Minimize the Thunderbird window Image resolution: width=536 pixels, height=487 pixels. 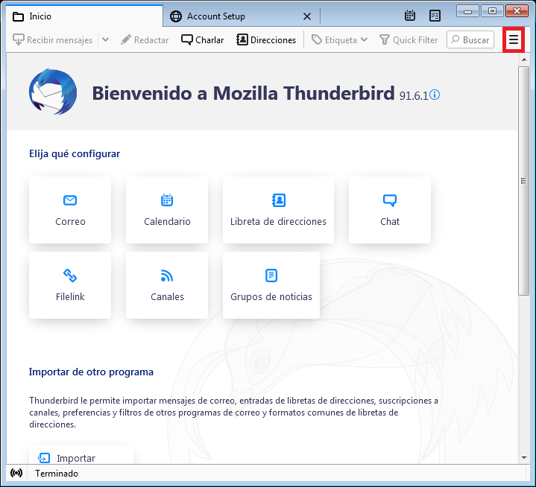point(467,11)
